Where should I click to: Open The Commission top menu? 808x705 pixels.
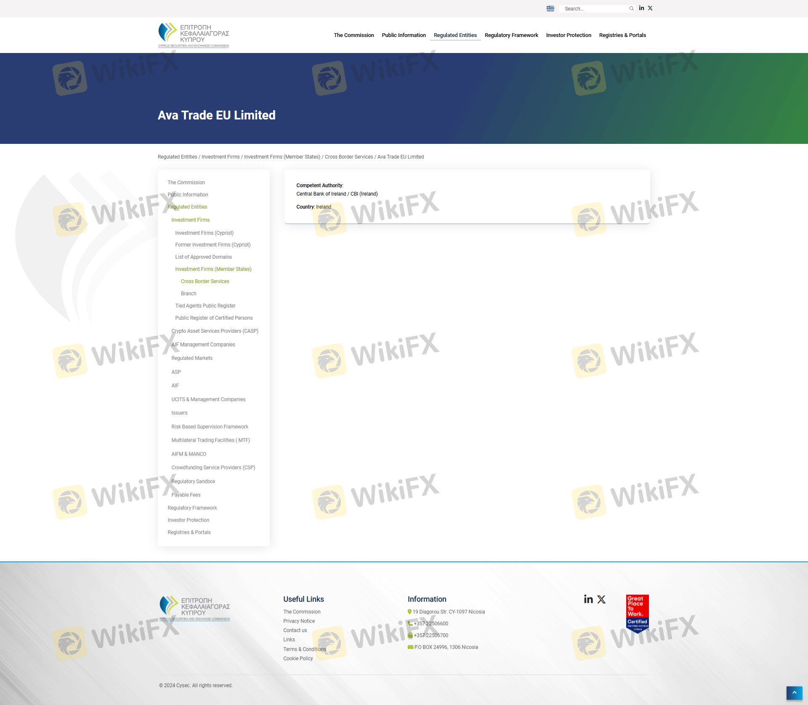(353, 35)
